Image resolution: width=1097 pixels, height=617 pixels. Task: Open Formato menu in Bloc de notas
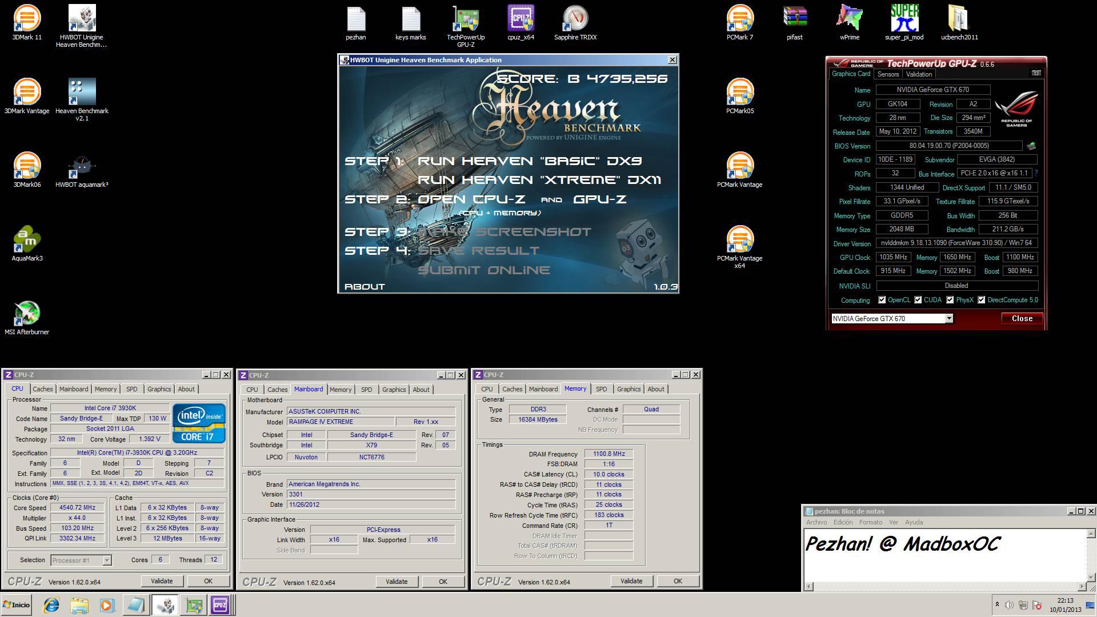(x=871, y=522)
